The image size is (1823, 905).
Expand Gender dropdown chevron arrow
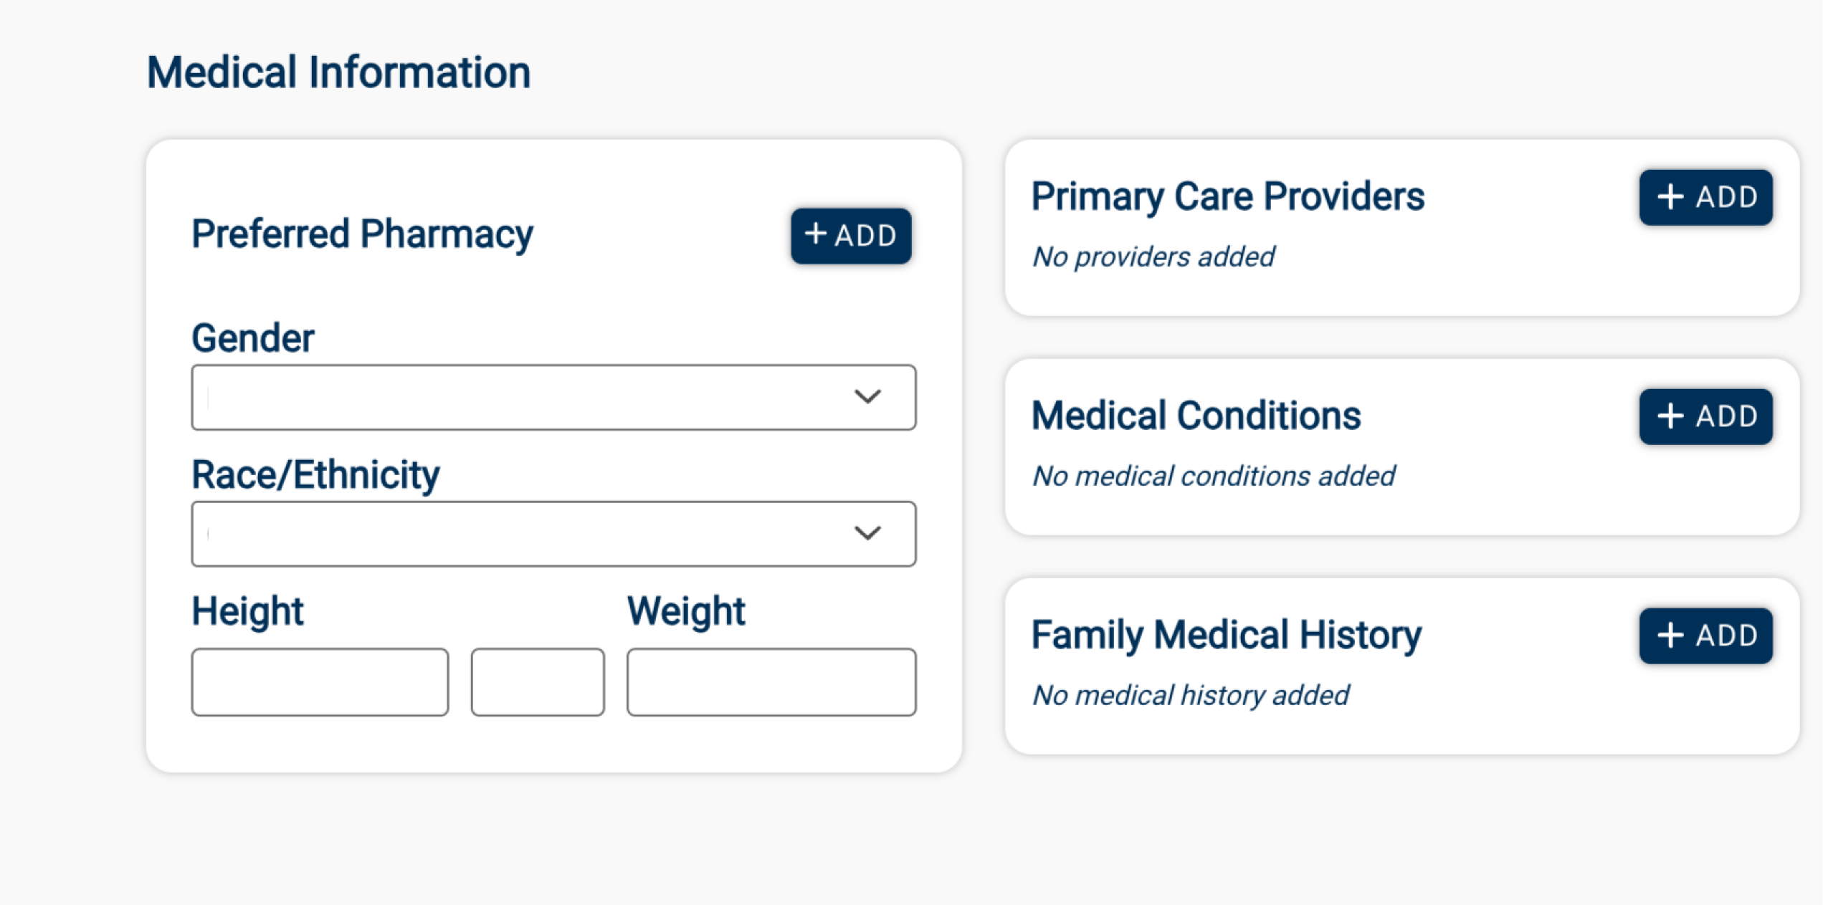pos(867,397)
